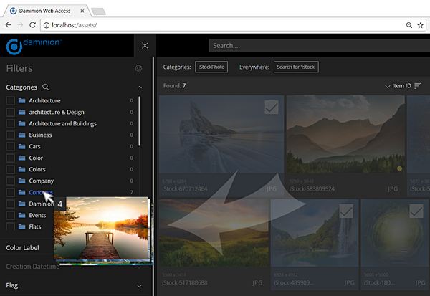This screenshot has height=296, width=430.
Task: Check the Events category checkbox
Action: pos(11,215)
